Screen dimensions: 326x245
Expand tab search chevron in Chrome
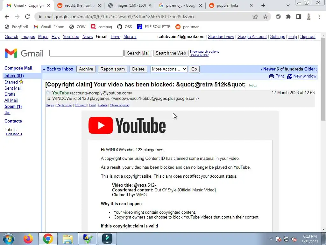coord(288,5)
